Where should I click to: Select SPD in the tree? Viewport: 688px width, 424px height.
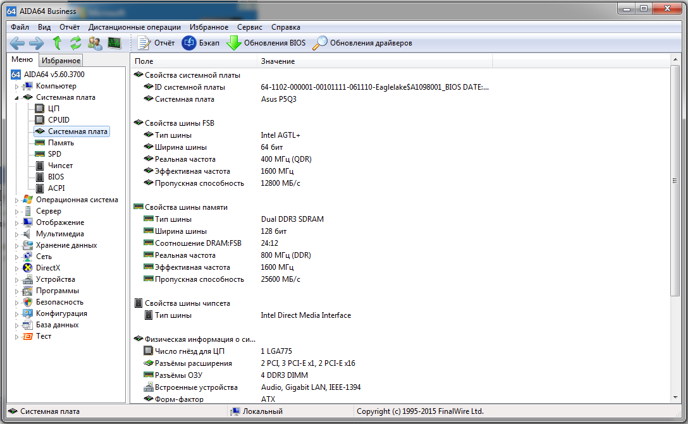click(x=54, y=154)
